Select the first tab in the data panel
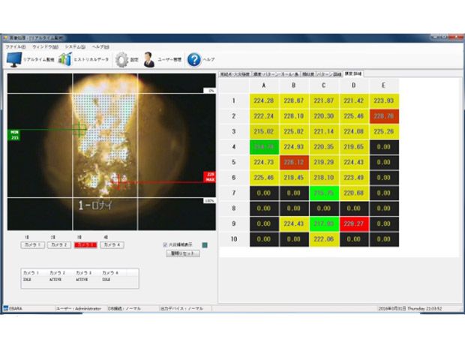Screen dimensions: 465x345 click(x=234, y=75)
